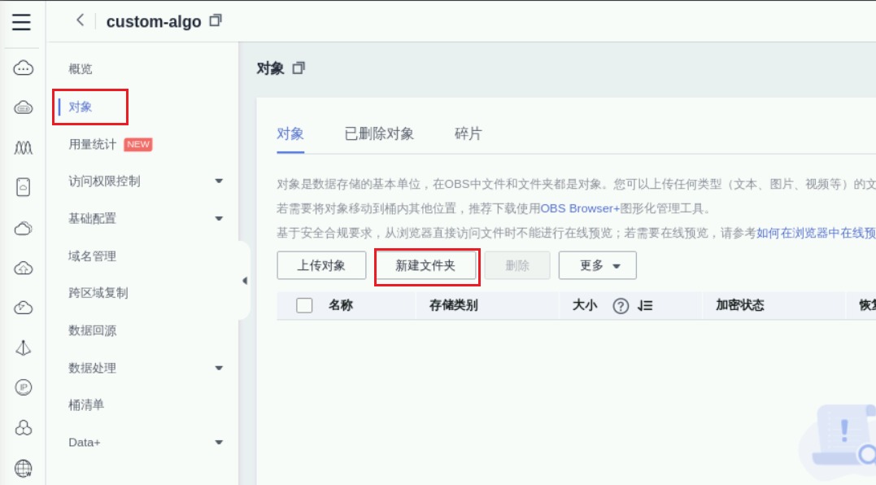Screen dimensions: 876x485
Task: Open the 更多 dropdown
Action: click(x=597, y=266)
